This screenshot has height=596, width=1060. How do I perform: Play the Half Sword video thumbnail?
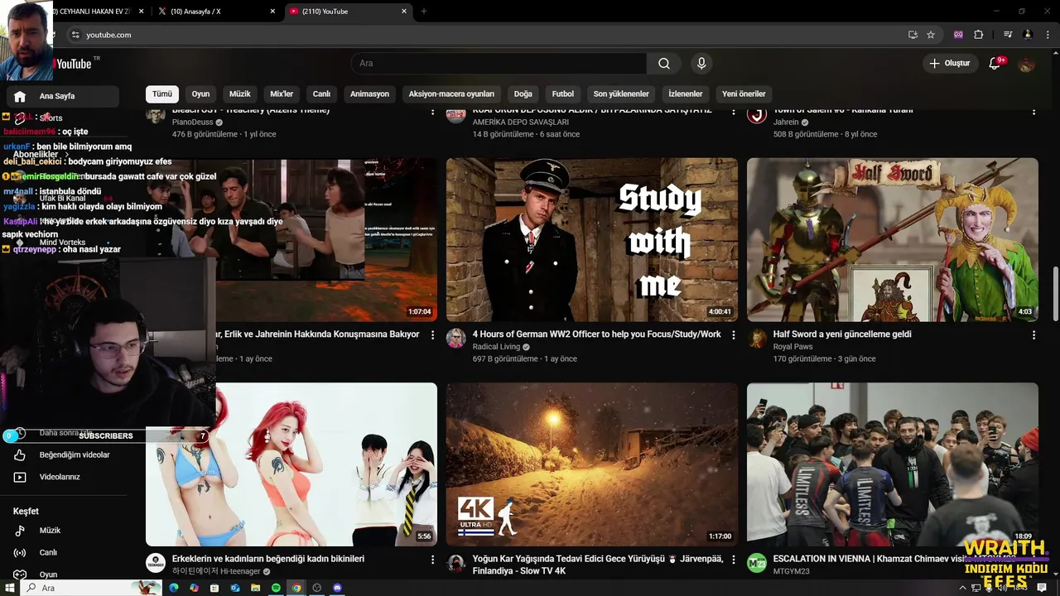click(893, 240)
